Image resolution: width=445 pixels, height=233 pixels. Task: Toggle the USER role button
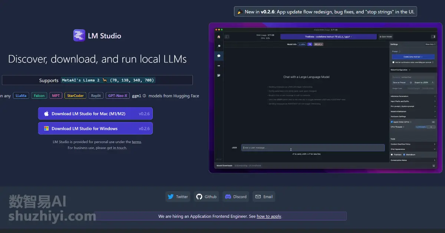pyautogui.click(x=234, y=148)
